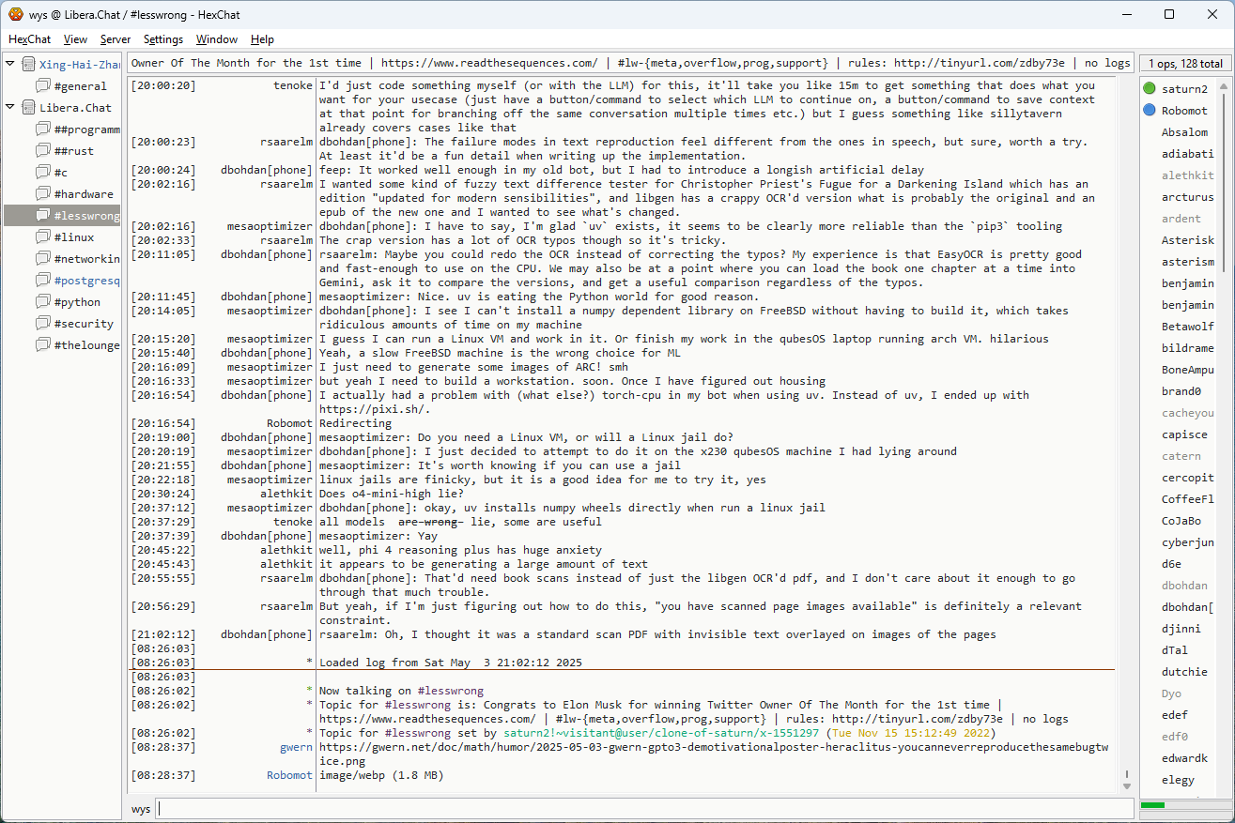The height and width of the screenshot is (823, 1235).
Task: Select user d6e in the user list
Action: (x=1171, y=564)
